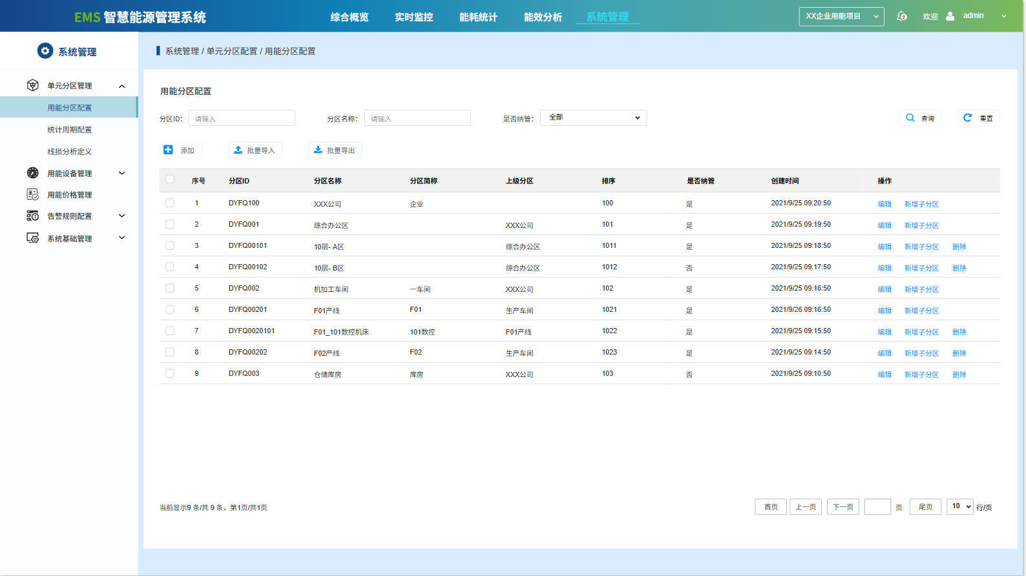Viewport: 1026px width, 576px height.
Task: Check the checkbox for row DYFQ100
Action: pos(170,203)
